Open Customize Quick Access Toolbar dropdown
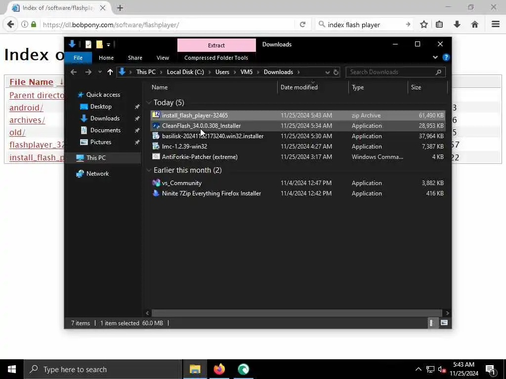The width and height of the screenshot is (506, 379). tap(108, 45)
